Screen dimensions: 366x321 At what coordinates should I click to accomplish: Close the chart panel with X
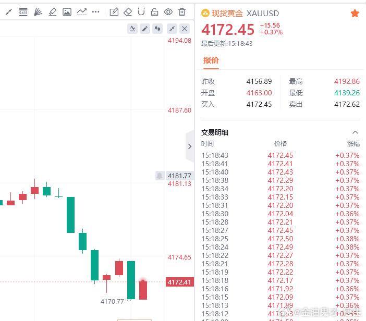(185, 29)
